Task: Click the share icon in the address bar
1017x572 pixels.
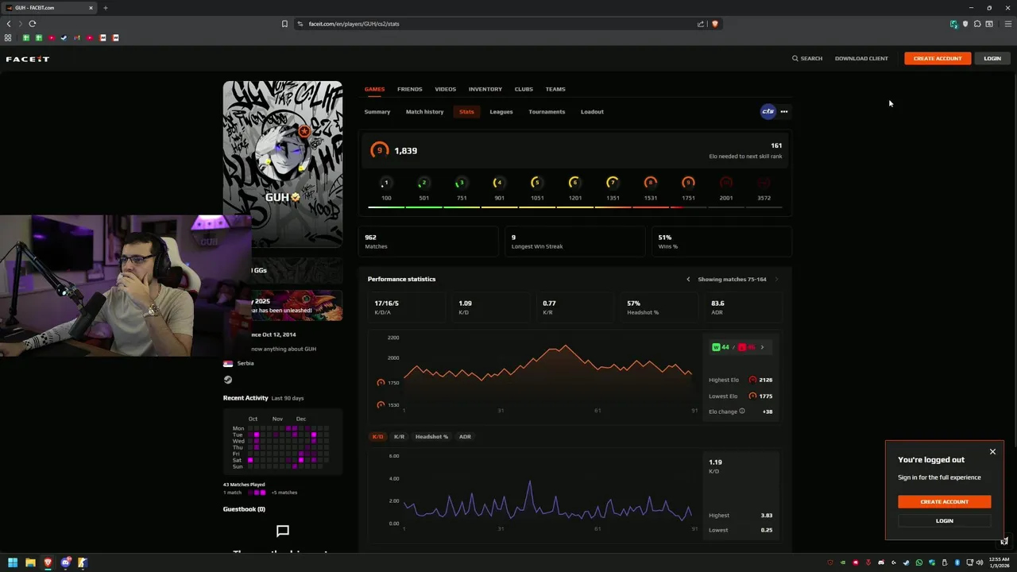Action: coord(700,24)
